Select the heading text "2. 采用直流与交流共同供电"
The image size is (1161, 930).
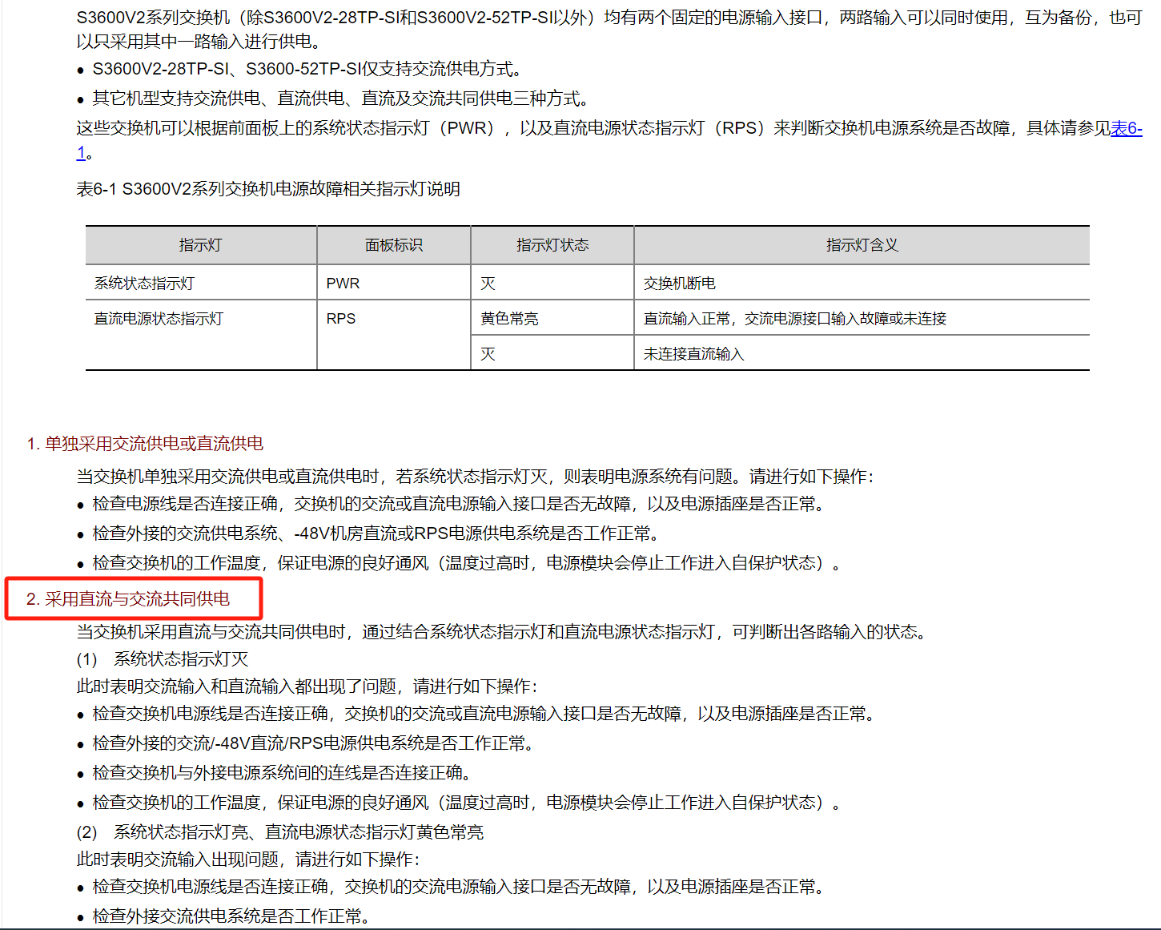128,599
